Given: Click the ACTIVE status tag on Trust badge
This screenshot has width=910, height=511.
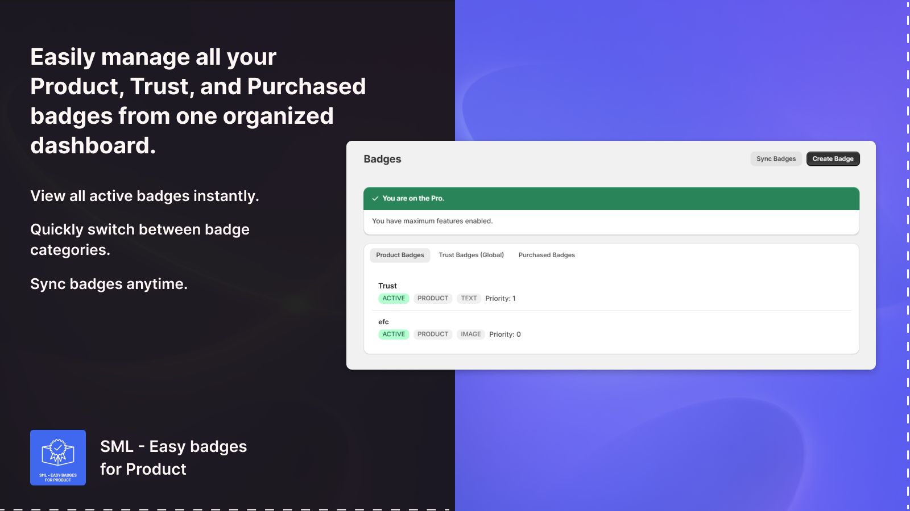Looking at the screenshot, I should (x=394, y=299).
